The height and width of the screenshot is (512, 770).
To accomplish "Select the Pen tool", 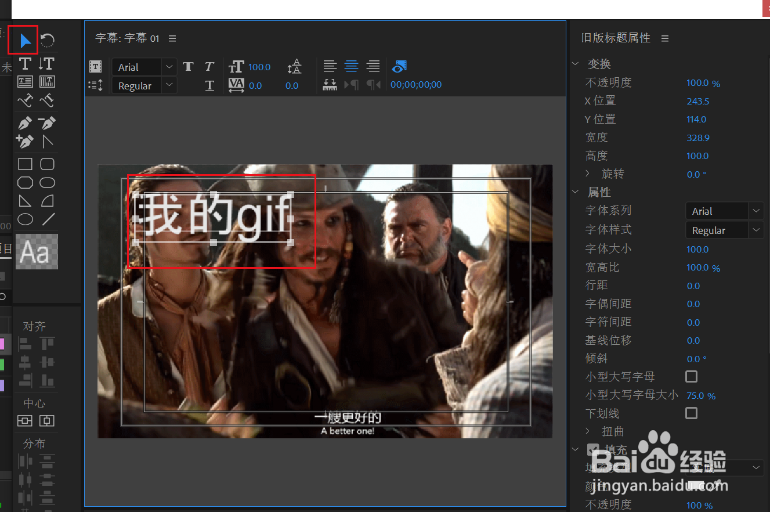I will click(x=25, y=123).
